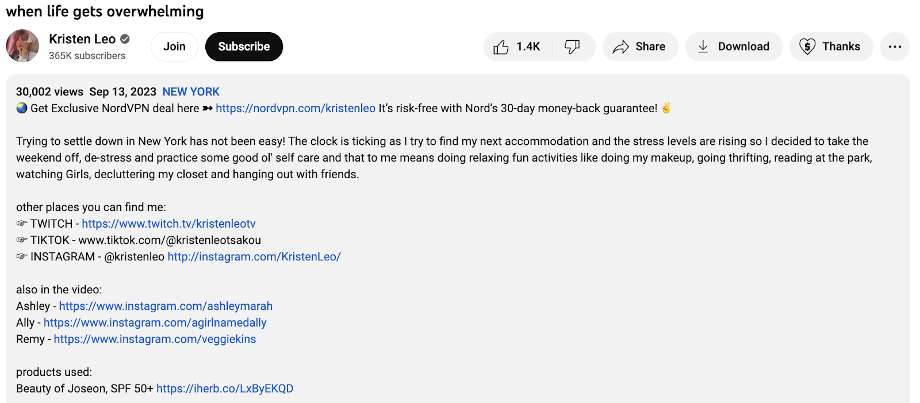
Task: Click the 365K subscribers count text
Action: coord(87,56)
